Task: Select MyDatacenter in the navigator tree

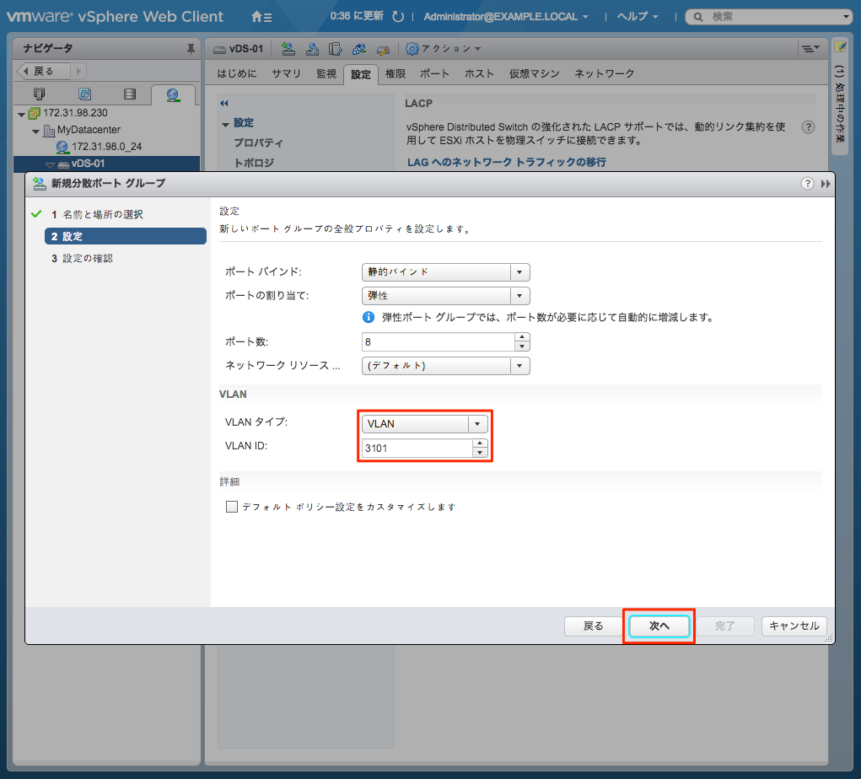Action: (89, 130)
